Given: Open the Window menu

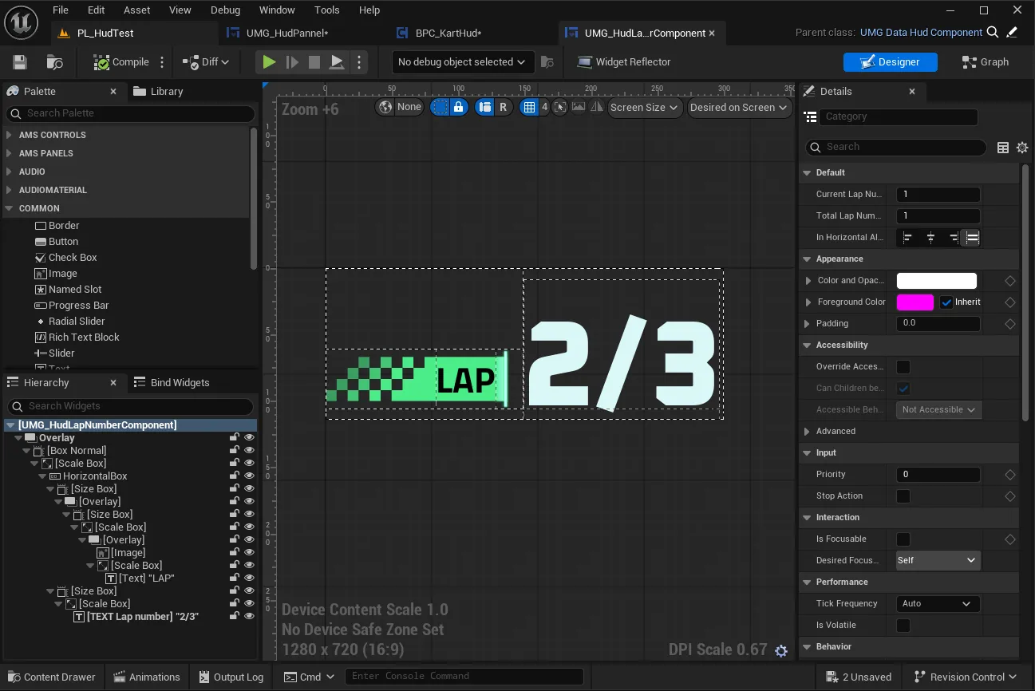Looking at the screenshot, I should 277,10.
